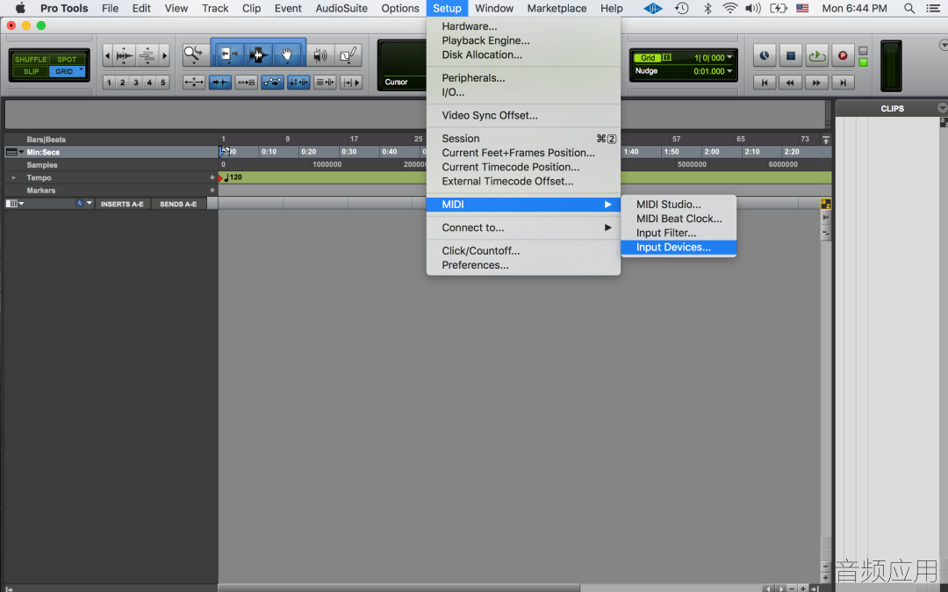Recall zoom preset 3
948x592 pixels.
tap(135, 83)
